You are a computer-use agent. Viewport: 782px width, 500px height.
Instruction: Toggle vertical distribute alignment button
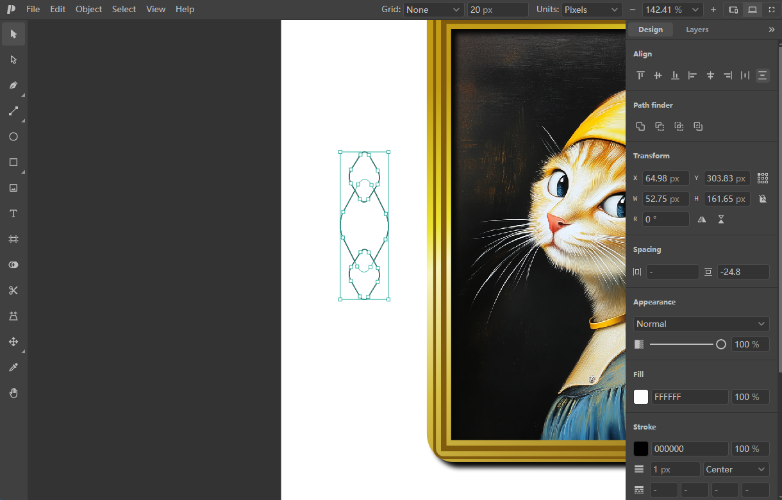762,76
